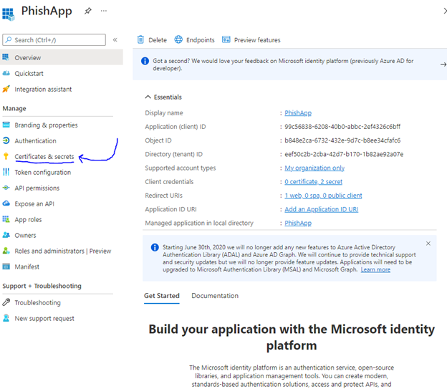The image size is (447, 389).
Task: Switch to the Documentation tab
Action: point(215,296)
